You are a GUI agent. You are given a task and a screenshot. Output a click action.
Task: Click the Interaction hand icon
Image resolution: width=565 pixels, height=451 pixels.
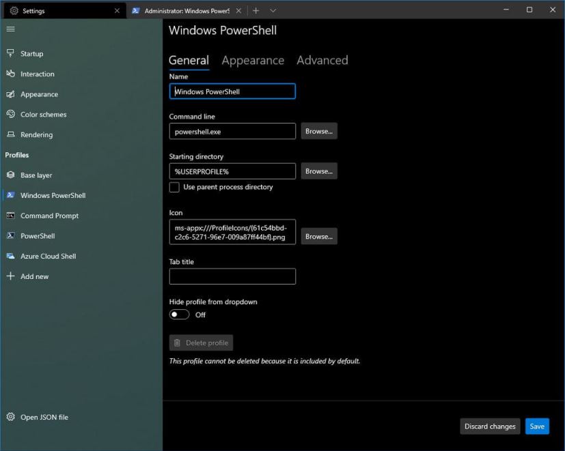[10, 74]
